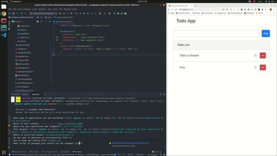
Task: Open the Project view dropdown
Action: point(17,22)
